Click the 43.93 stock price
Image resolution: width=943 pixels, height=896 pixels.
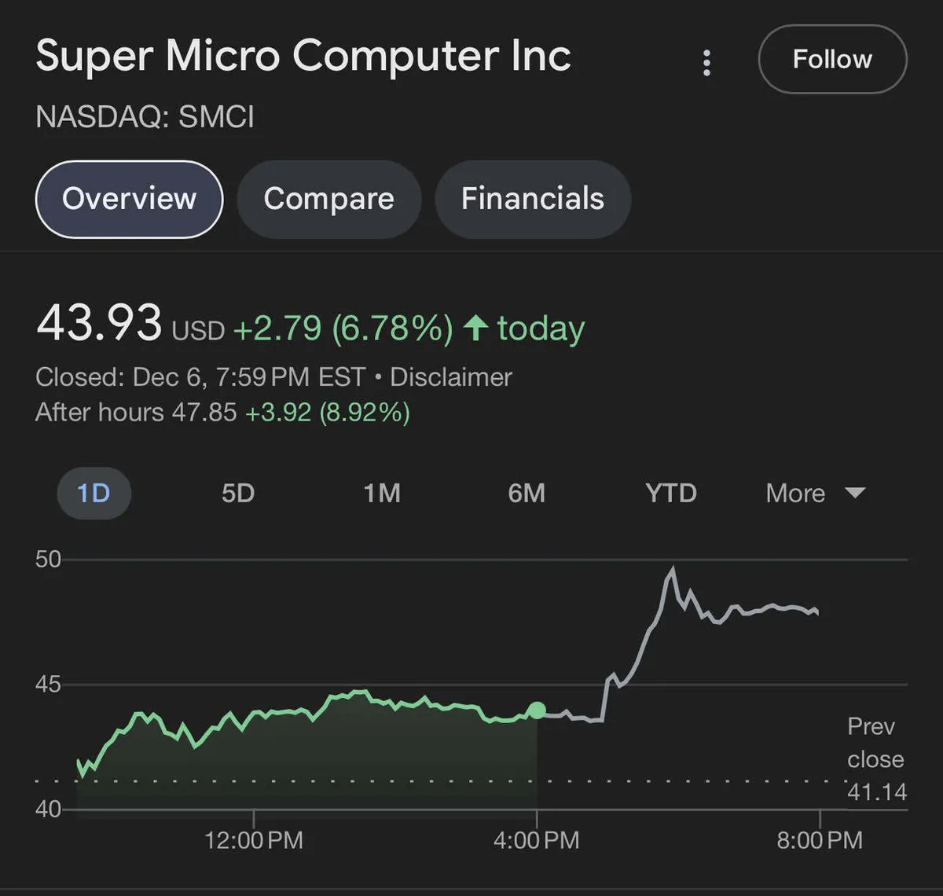[x=99, y=323]
